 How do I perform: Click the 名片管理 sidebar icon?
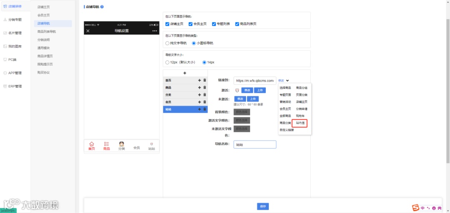click(x=5, y=33)
